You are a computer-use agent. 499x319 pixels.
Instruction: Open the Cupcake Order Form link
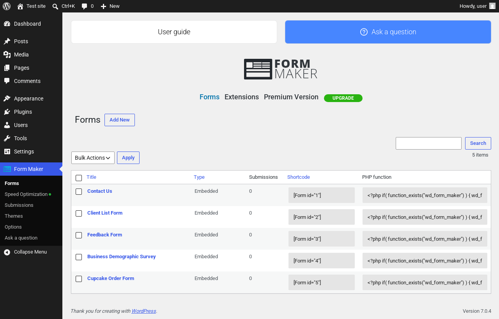click(111, 278)
